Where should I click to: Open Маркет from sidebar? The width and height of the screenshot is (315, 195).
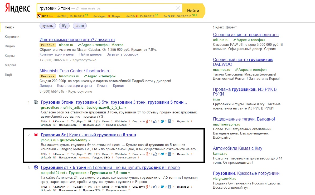[11, 65]
